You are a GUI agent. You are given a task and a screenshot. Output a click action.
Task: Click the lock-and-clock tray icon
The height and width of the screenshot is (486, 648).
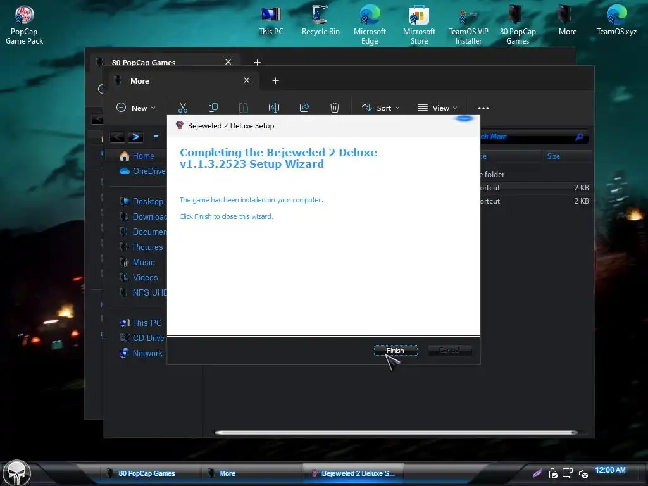(x=553, y=473)
